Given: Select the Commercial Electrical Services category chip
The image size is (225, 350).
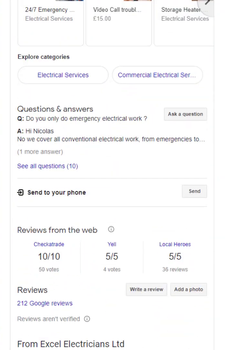Looking at the screenshot, I should pyautogui.click(x=157, y=75).
